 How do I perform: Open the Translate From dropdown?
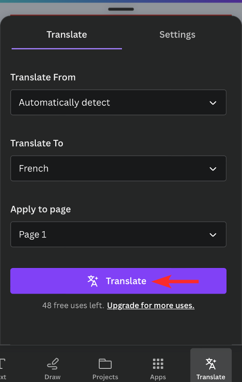coord(118,102)
